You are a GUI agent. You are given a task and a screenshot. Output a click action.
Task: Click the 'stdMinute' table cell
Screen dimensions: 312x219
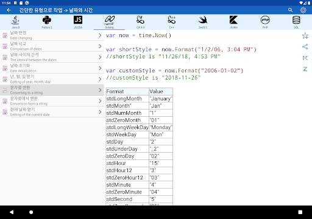click(127, 185)
